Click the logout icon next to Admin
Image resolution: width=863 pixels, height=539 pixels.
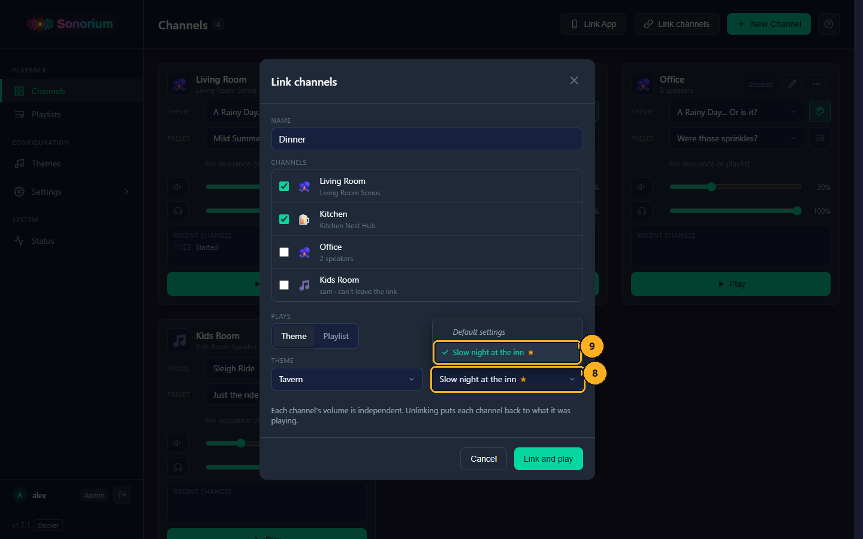pyautogui.click(x=122, y=495)
